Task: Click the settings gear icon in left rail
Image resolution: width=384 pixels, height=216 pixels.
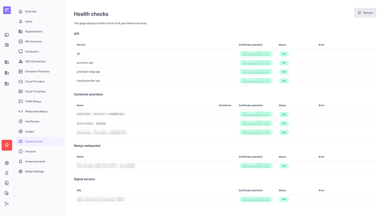Action: pos(7,163)
